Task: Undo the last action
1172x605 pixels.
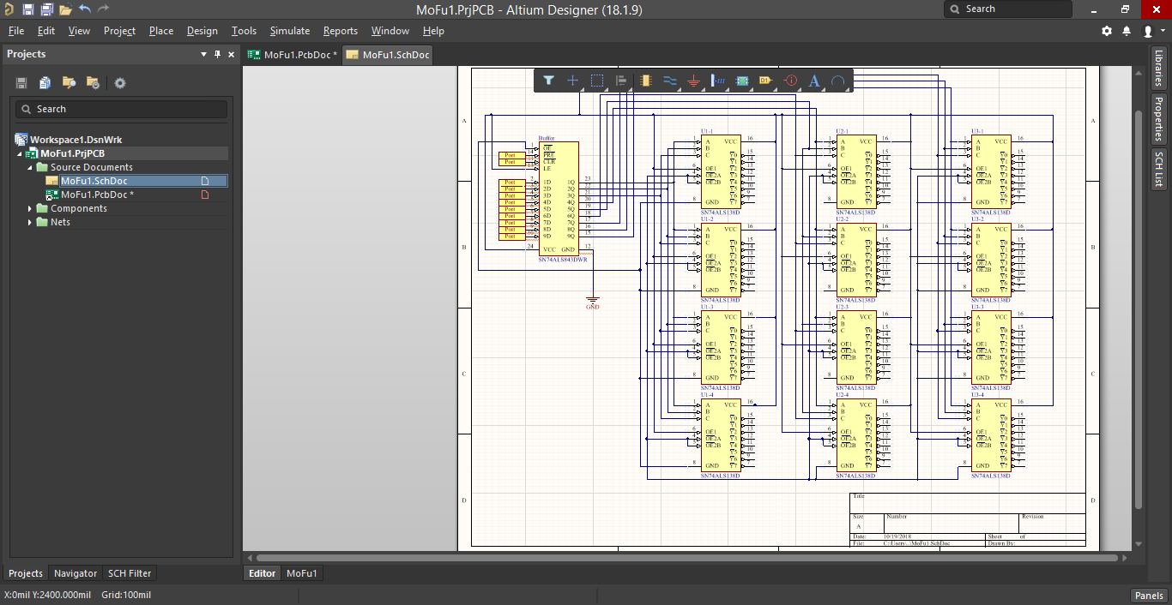Action: 85,9
